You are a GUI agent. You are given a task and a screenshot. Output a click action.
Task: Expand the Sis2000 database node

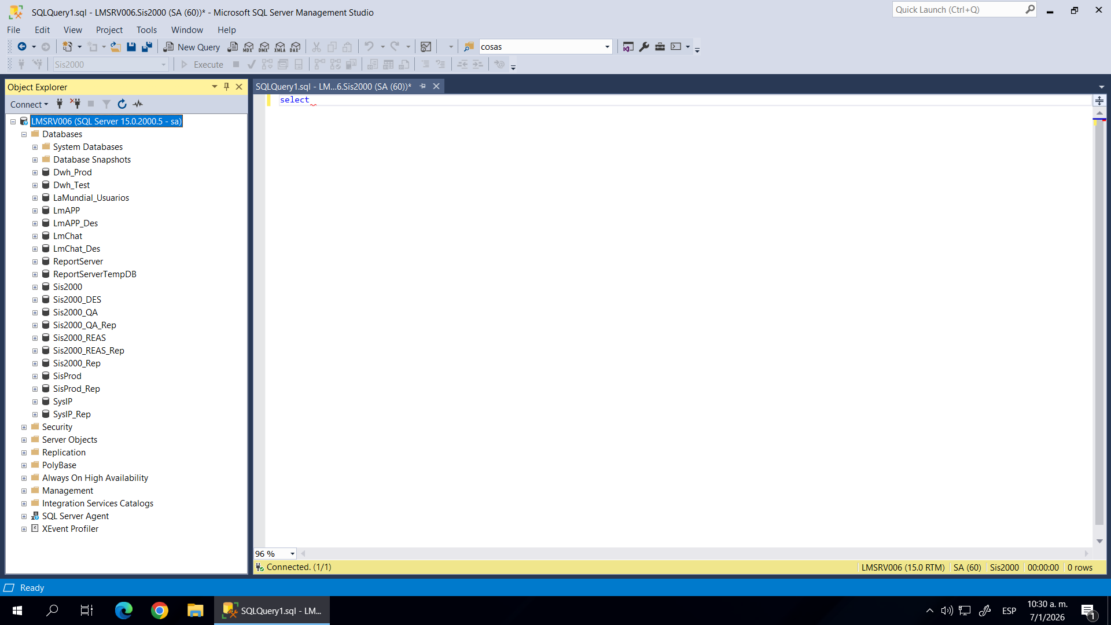coord(35,288)
